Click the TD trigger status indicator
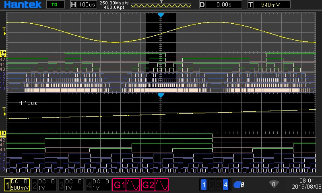The width and height of the screenshot is (322, 193). (x=54, y=4)
